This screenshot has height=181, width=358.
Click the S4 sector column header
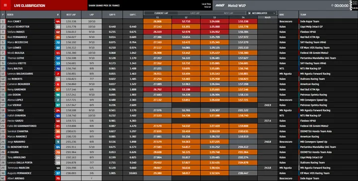tap(243, 17)
